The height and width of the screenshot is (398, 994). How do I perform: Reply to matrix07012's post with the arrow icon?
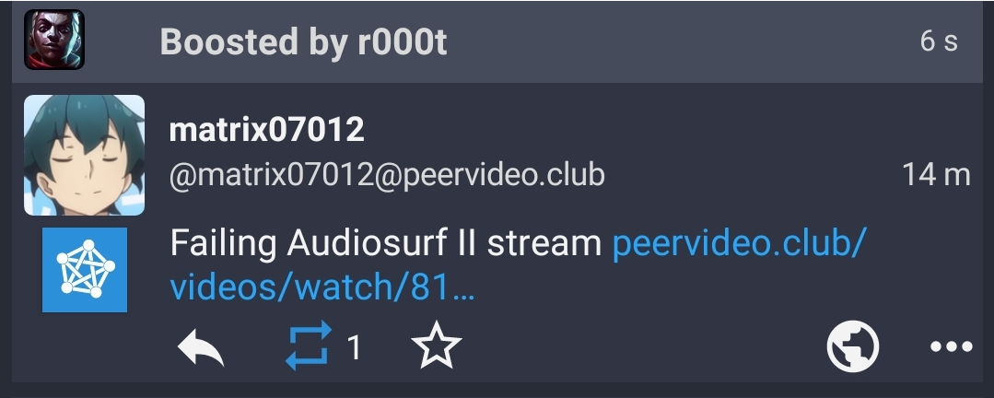click(200, 348)
